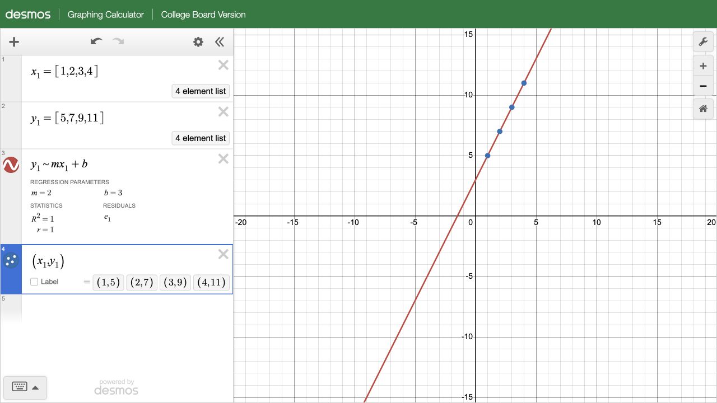Click the 'r = 1' statistic
This screenshot has height=403, width=717.
(45, 229)
